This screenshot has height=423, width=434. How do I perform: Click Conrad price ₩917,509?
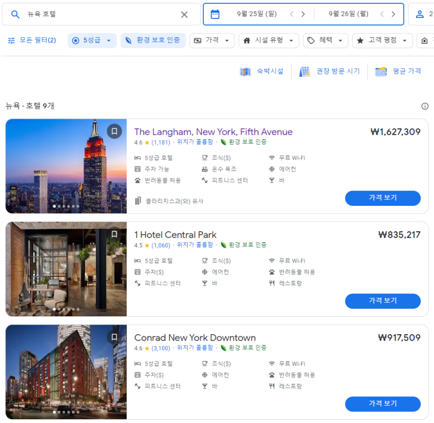399,337
